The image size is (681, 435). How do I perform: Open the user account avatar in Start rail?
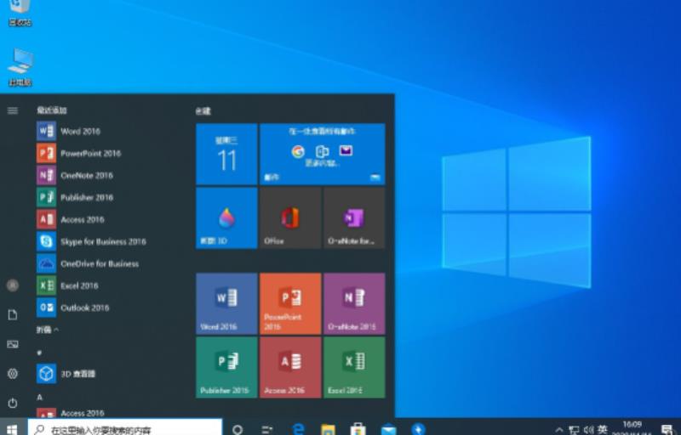point(13,285)
